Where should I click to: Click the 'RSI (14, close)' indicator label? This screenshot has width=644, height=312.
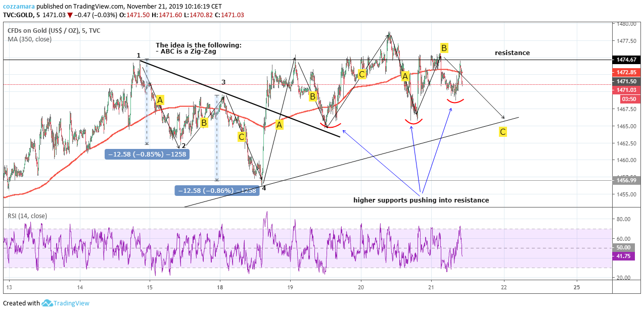point(27,216)
